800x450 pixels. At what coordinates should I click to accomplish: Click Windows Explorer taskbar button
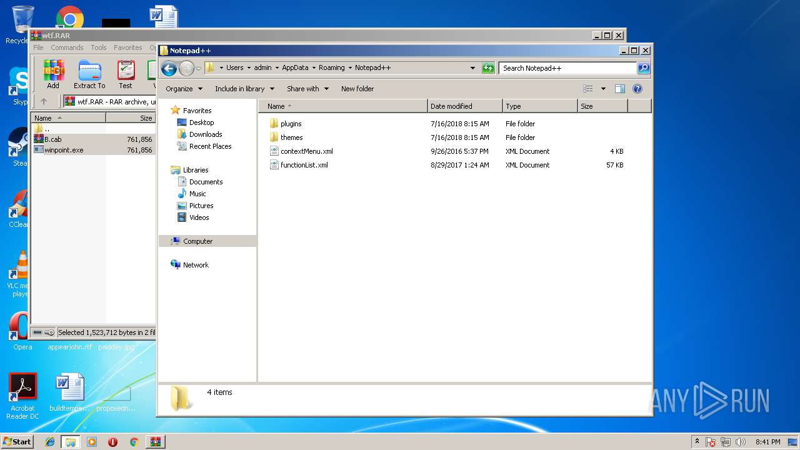coord(71,442)
